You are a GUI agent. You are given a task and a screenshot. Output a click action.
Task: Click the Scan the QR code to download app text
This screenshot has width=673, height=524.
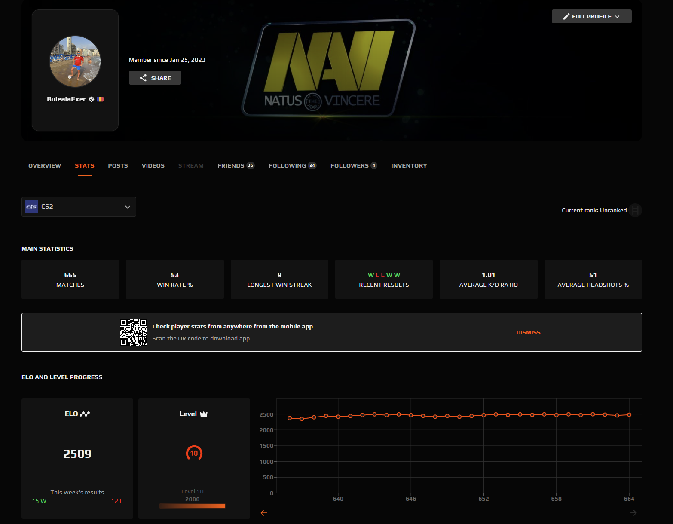[201, 338]
